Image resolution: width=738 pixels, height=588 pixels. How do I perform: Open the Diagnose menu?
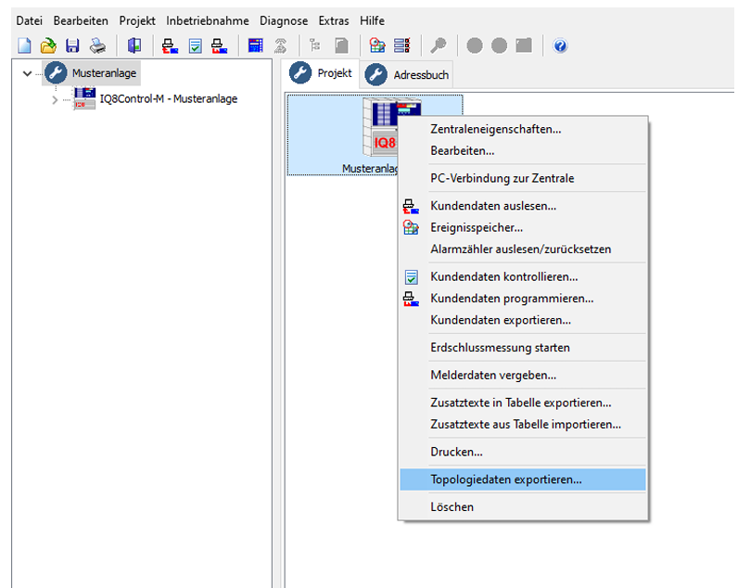284,20
